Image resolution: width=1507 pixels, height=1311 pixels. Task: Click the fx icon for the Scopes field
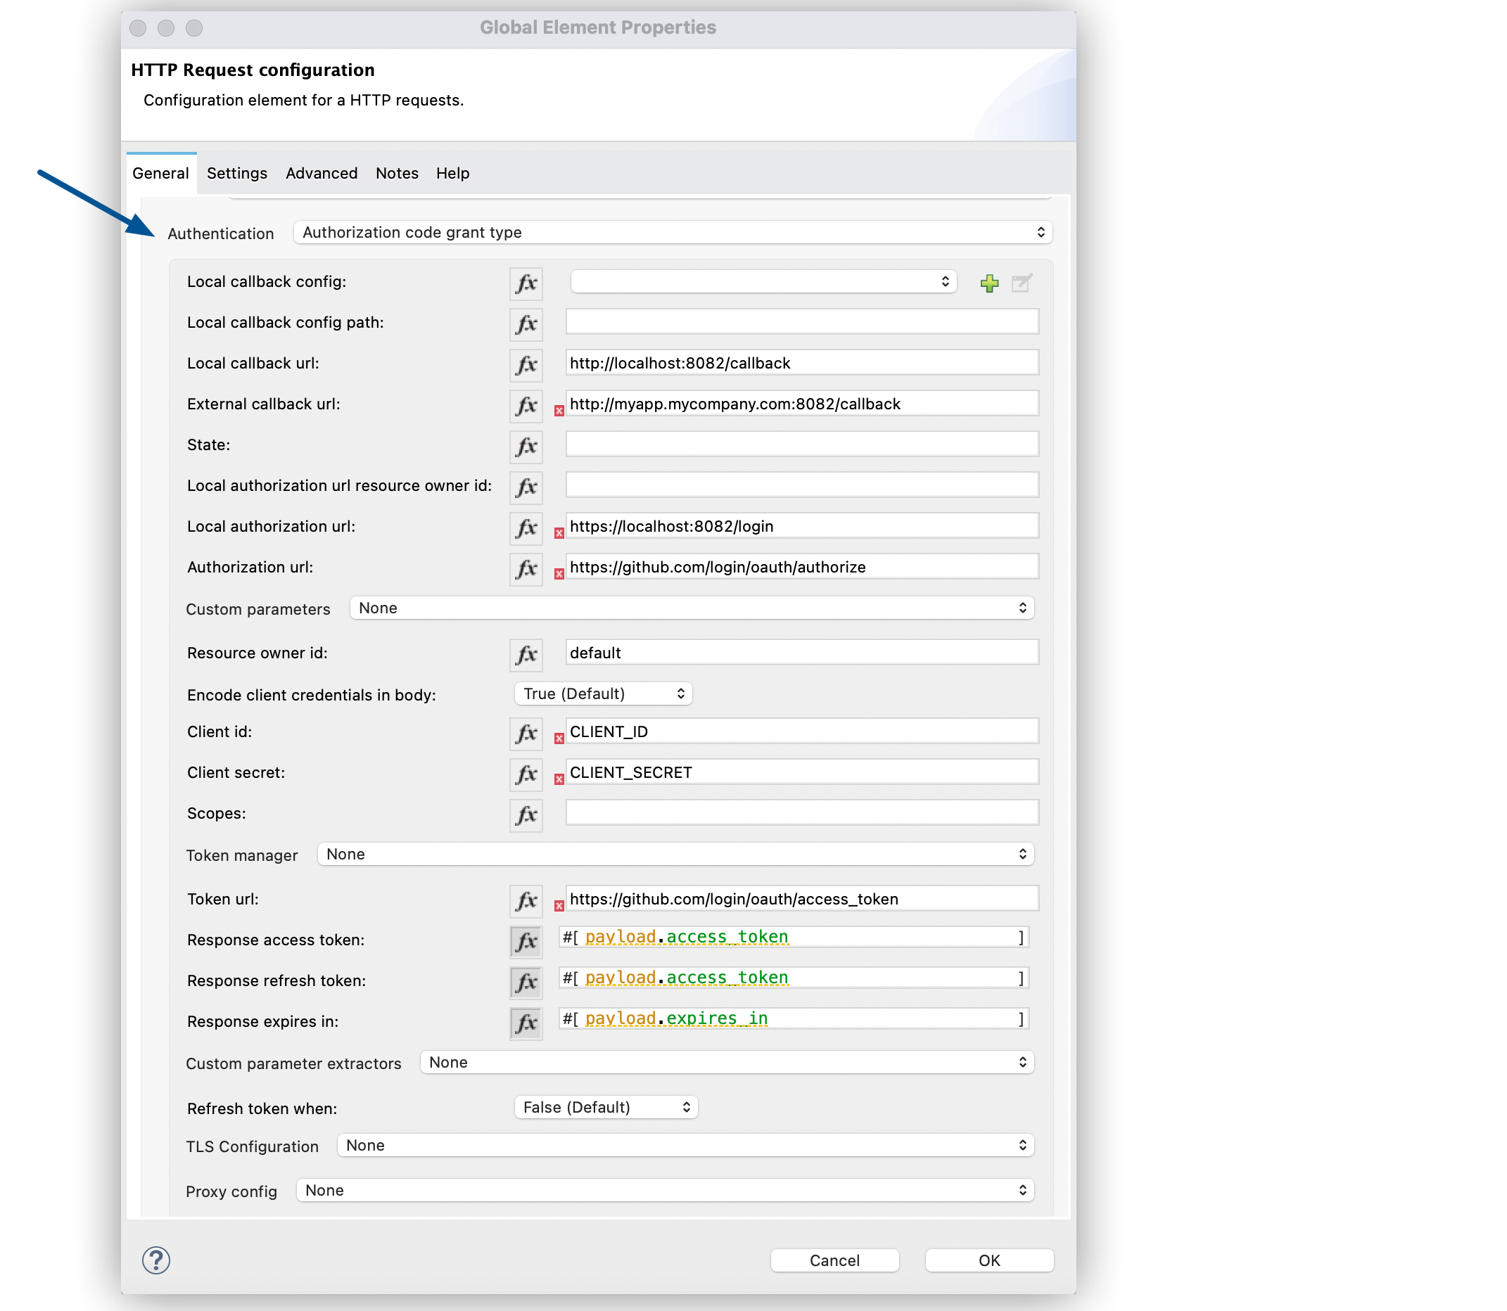(526, 815)
